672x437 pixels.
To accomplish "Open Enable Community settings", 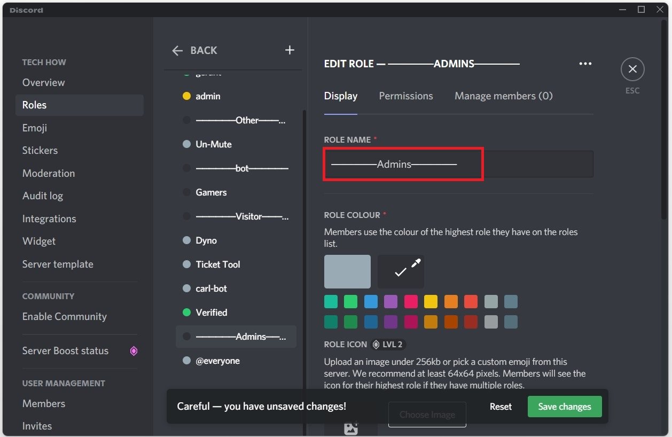I will (64, 317).
